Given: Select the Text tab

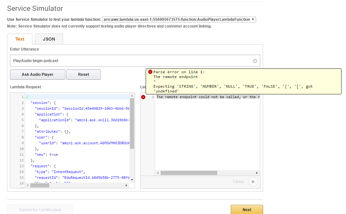Looking at the screenshot, I should [x=20, y=39].
